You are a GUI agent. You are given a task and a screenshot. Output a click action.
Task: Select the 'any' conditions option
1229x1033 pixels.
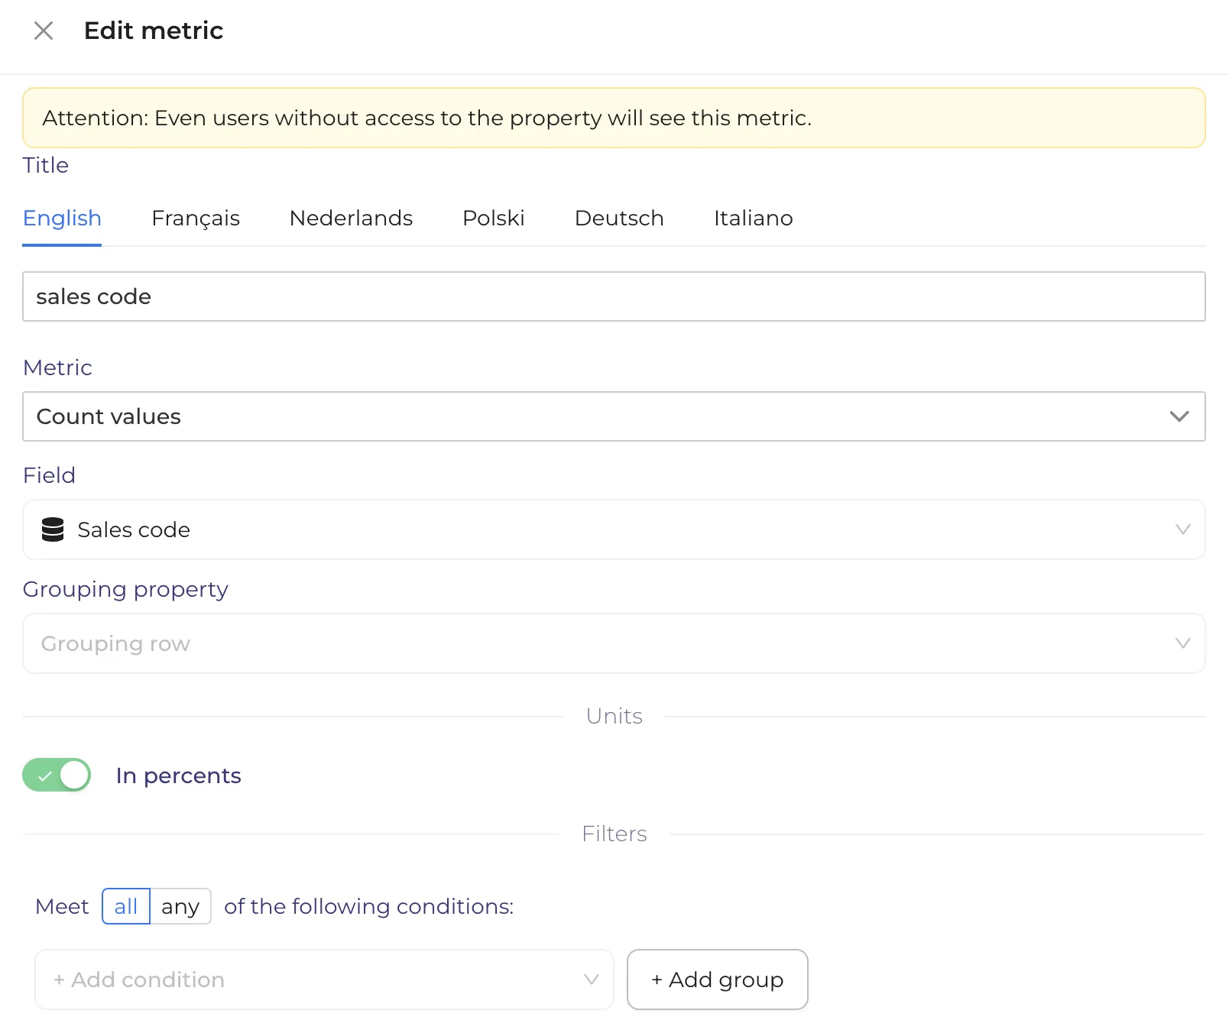pos(180,906)
